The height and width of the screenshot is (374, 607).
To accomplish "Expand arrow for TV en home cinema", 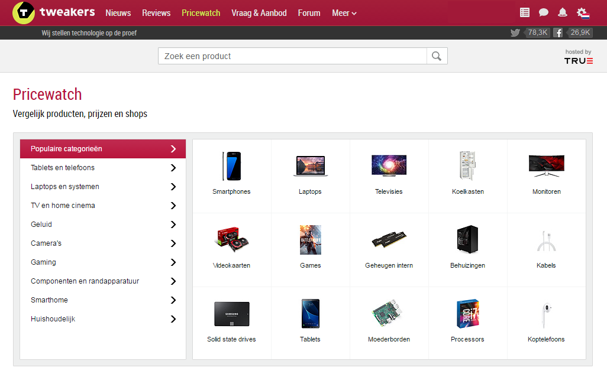I will (173, 206).
